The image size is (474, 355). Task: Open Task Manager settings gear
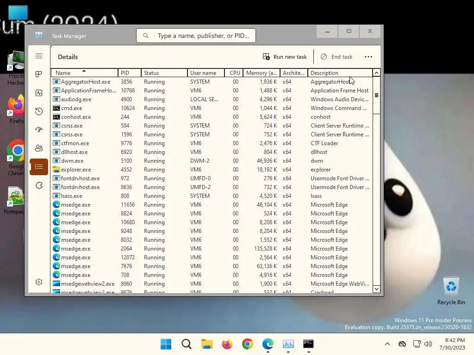(39, 282)
